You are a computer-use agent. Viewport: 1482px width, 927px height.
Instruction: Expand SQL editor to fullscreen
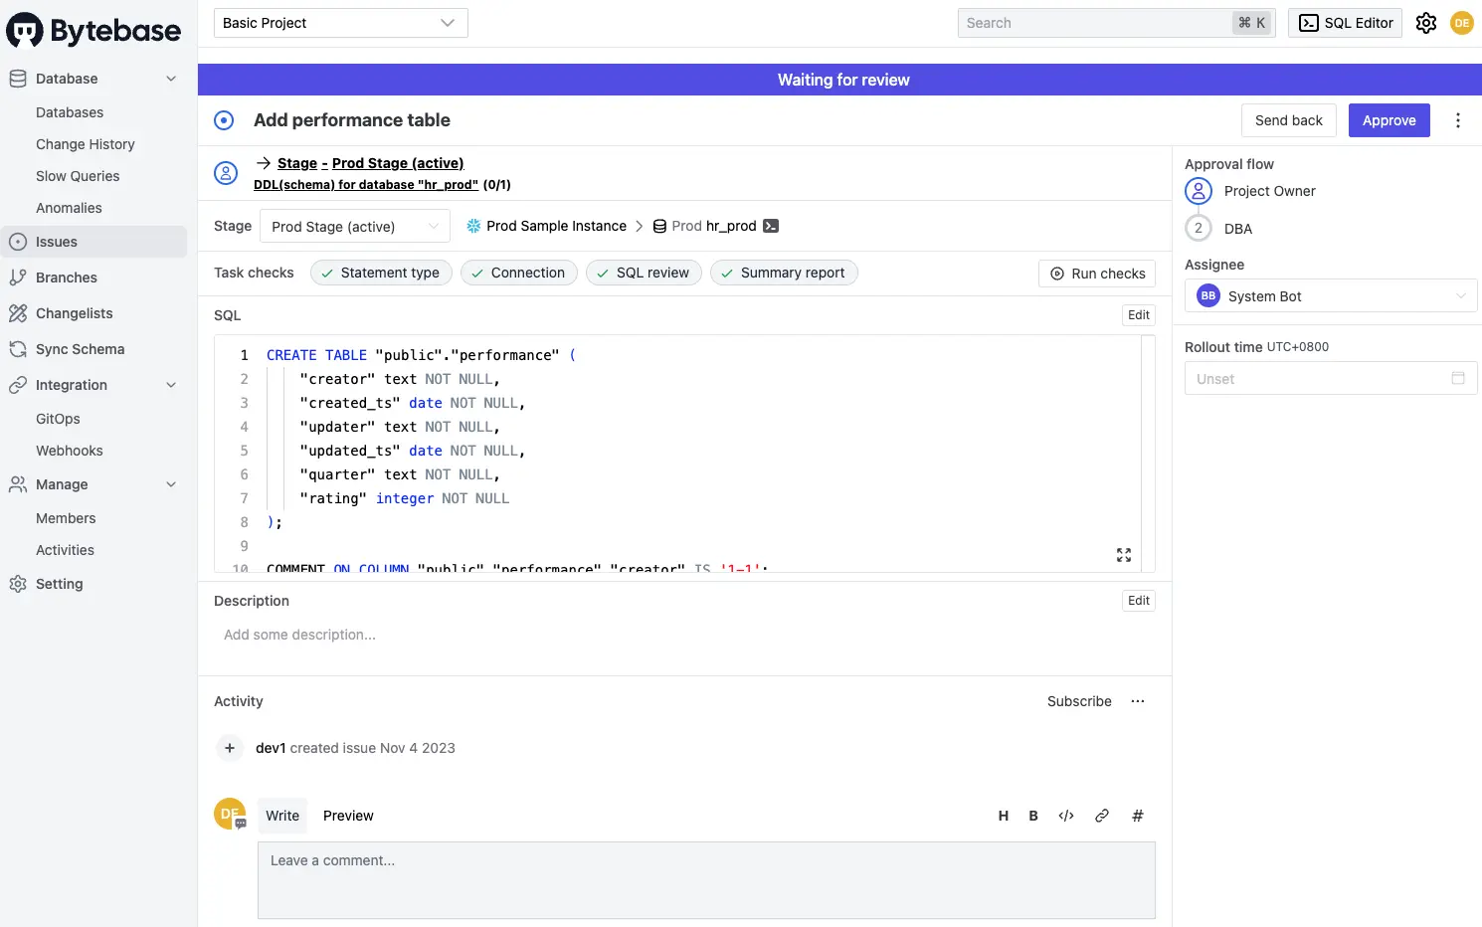click(x=1123, y=555)
